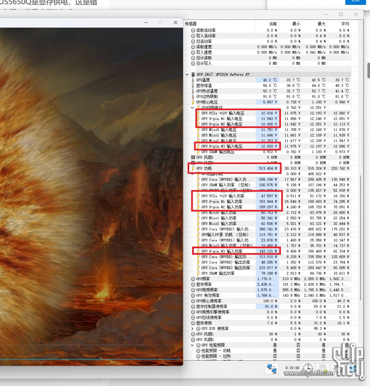Click the thermometer icon beside GPU过热限制
The width and height of the screenshot is (370, 386).
[193, 97]
